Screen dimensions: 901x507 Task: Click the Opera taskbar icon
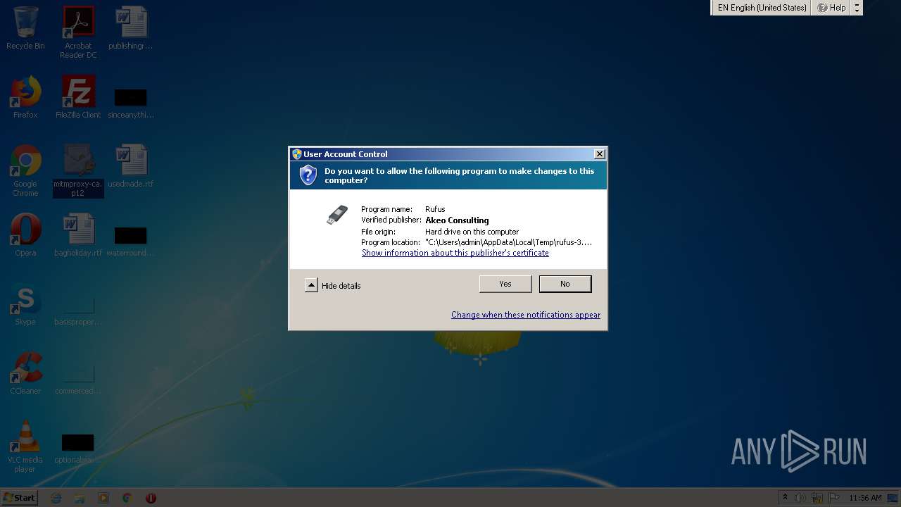[151, 498]
